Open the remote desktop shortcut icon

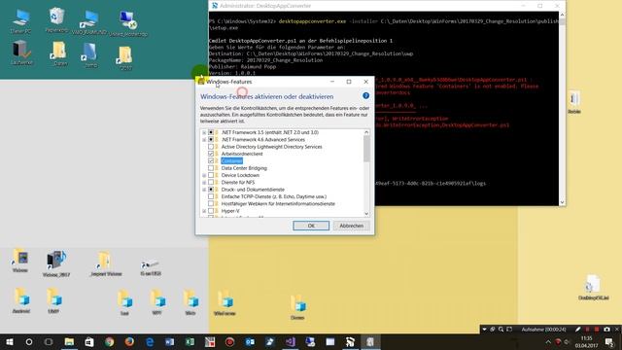[x=128, y=23]
